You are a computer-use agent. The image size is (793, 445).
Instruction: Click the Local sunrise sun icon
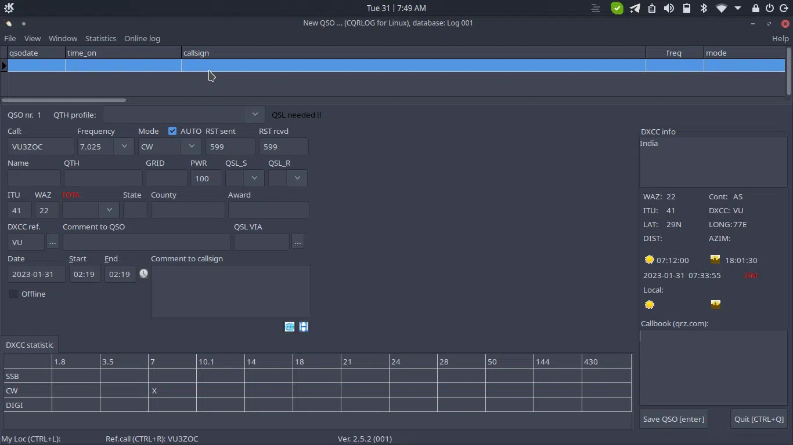(x=650, y=304)
